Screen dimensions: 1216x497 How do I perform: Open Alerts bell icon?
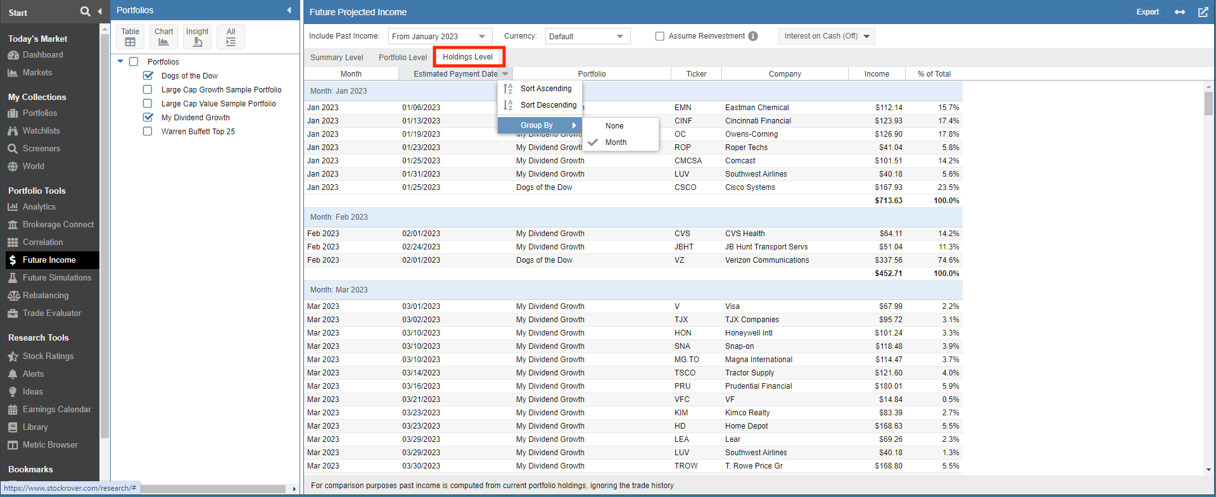click(x=13, y=374)
